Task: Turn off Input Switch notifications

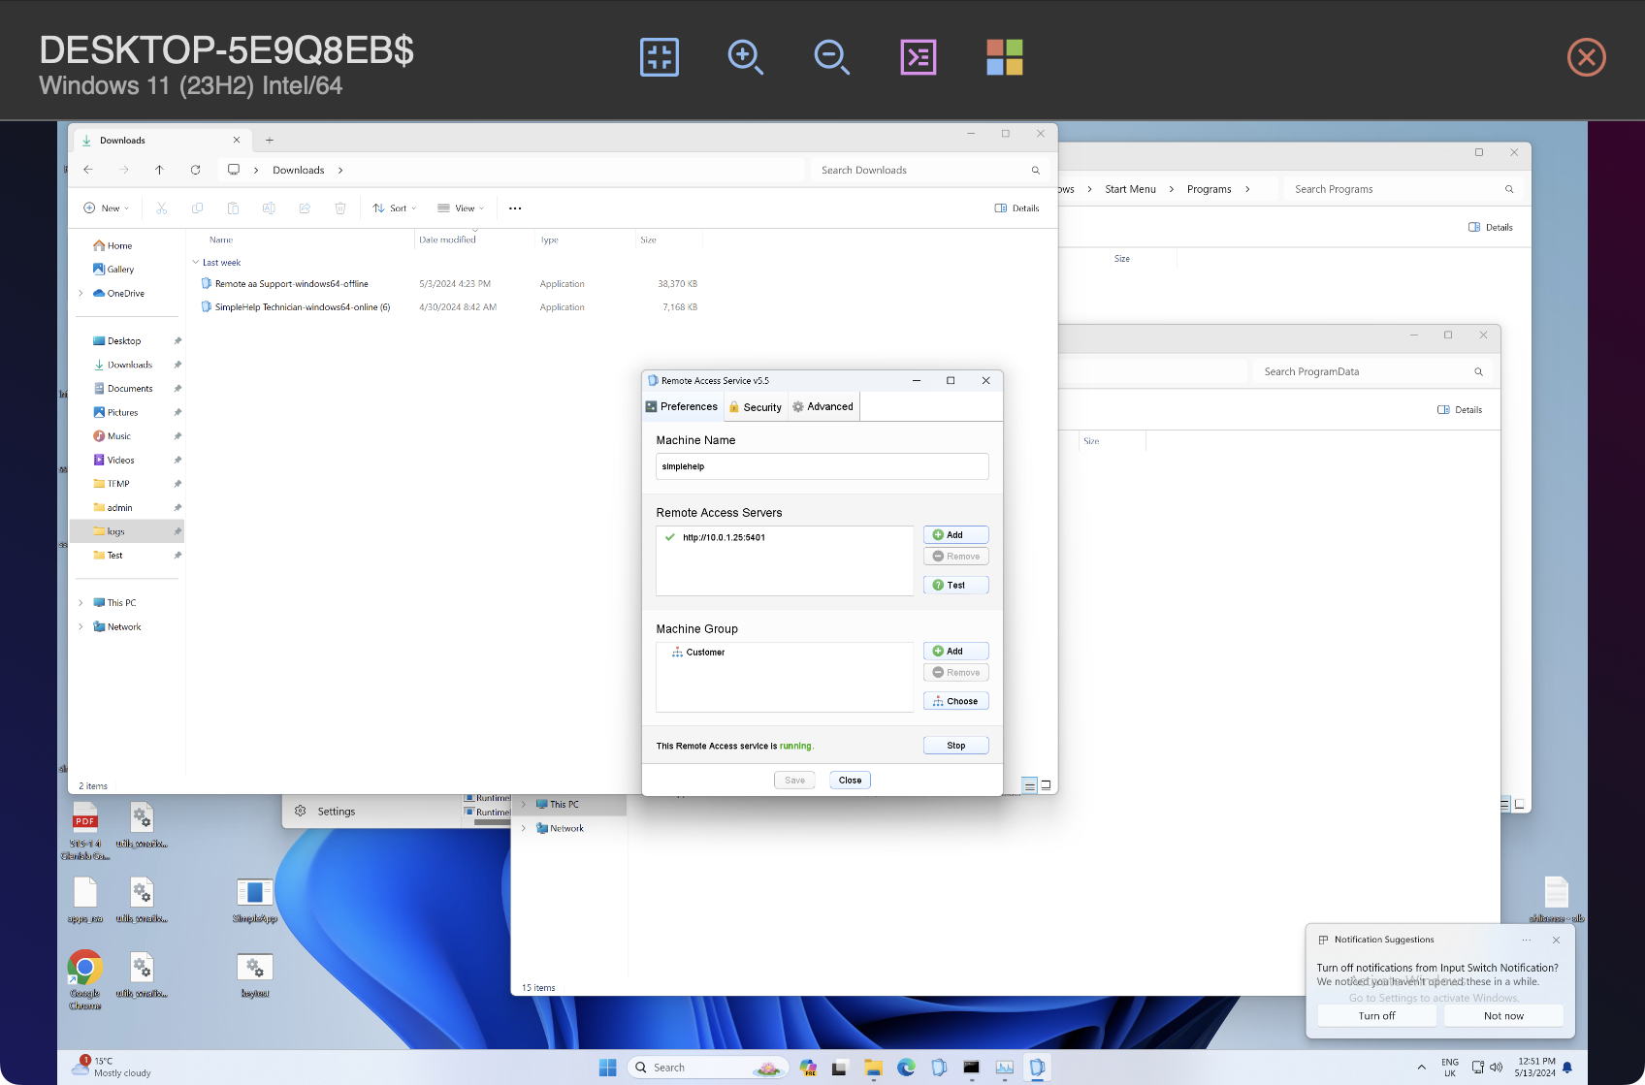Action: 1377,1016
